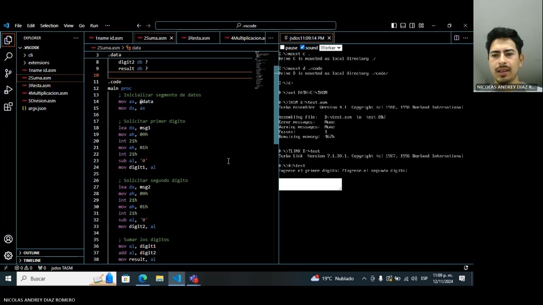The image size is (543, 305).
Task: Open the Windows notification center
Action: [462, 278]
